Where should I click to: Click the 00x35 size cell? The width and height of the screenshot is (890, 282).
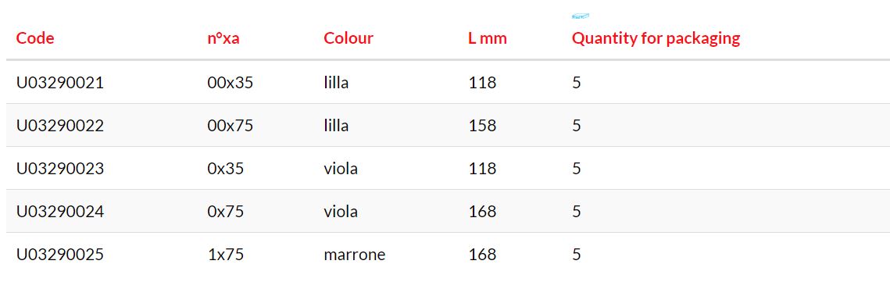[x=231, y=83]
